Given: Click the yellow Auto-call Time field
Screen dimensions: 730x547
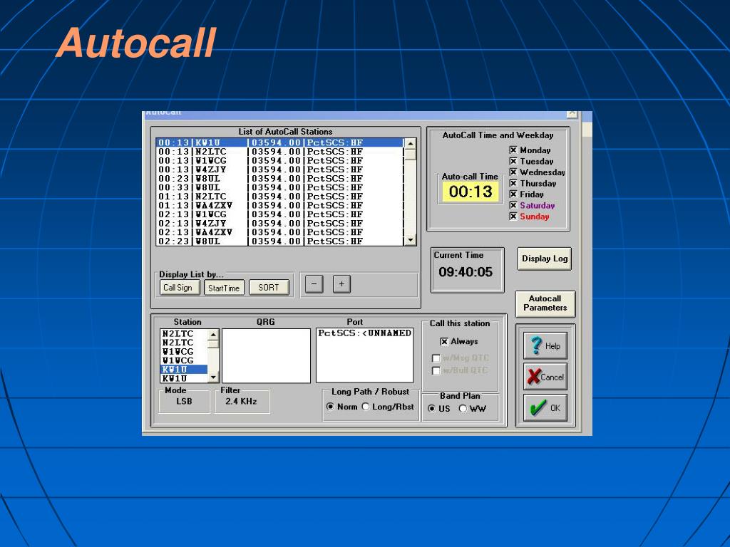Looking at the screenshot, I should (471, 192).
